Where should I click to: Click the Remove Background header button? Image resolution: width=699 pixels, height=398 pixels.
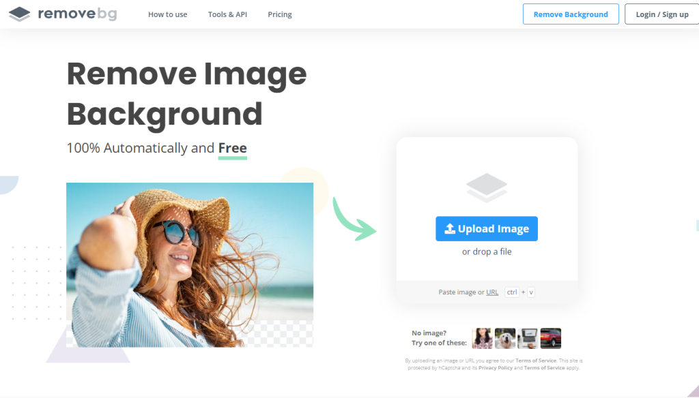[571, 14]
